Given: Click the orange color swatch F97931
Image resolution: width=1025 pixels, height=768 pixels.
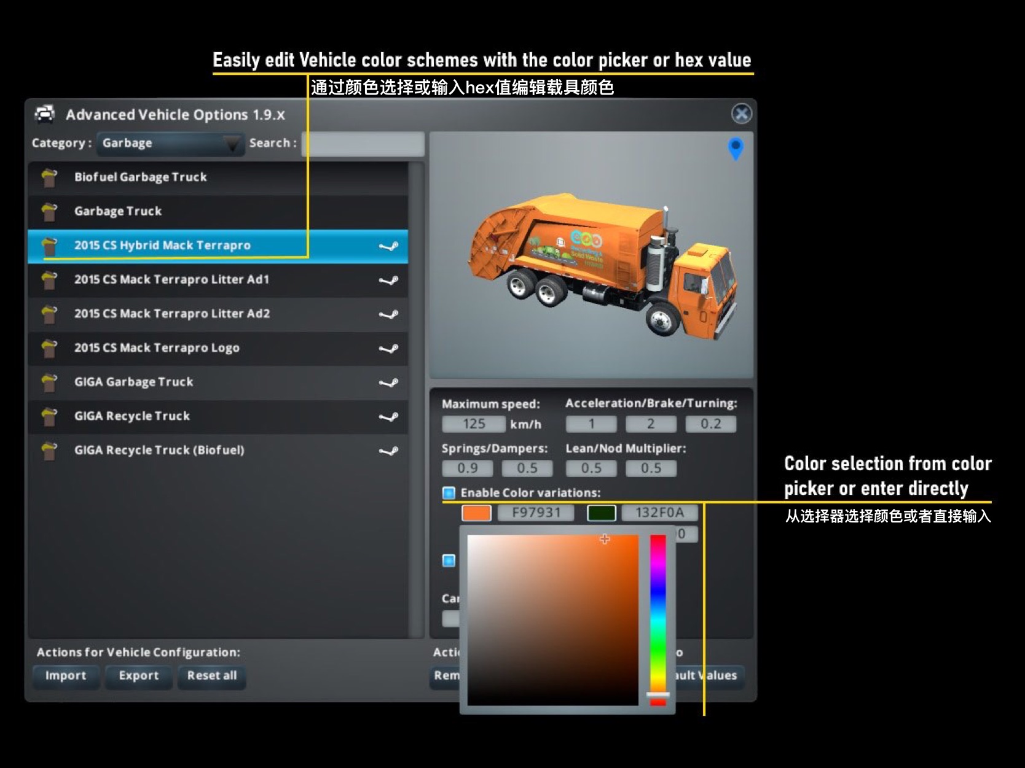Looking at the screenshot, I should coord(476,513).
